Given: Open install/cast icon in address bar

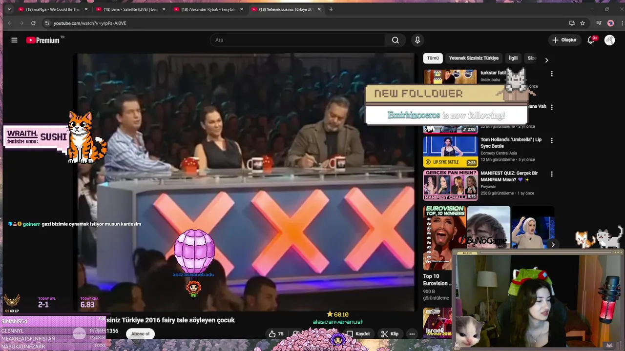Looking at the screenshot, I should 572,23.
